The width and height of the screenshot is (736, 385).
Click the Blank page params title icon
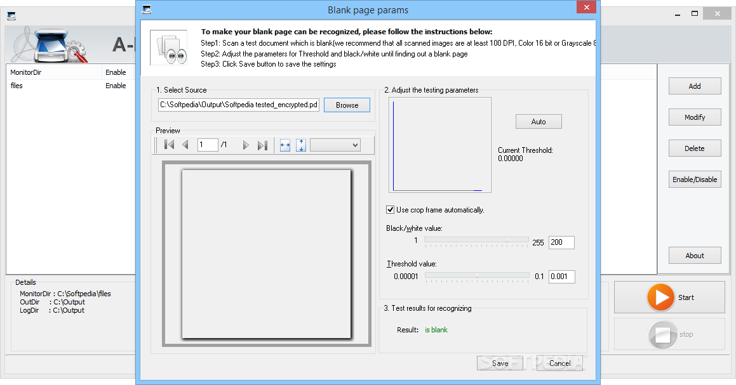point(147,10)
